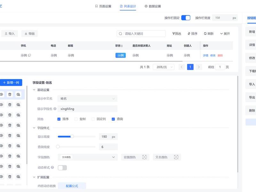Screen dimensions: 256x192
Task: Click the cube config icon in highlighted field row
Action: pyautogui.click(x=18, y=94)
